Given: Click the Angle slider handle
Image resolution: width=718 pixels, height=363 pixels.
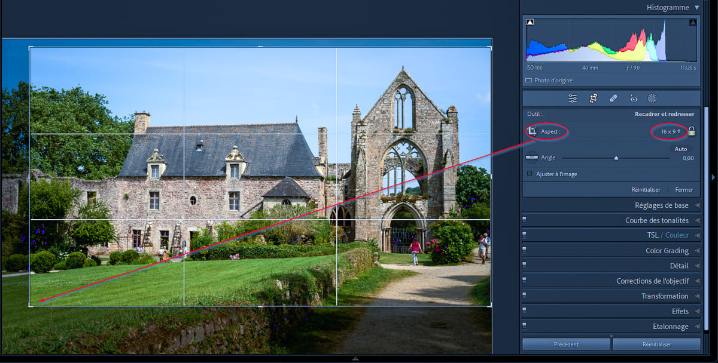Looking at the screenshot, I should pyautogui.click(x=616, y=158).
